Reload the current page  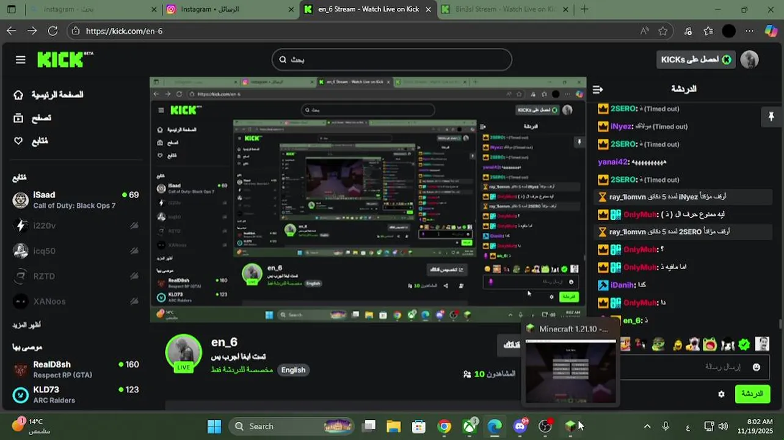coord(53,31)
